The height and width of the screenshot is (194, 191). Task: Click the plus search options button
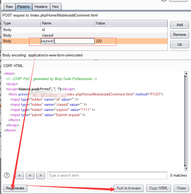tap(30, 176)
